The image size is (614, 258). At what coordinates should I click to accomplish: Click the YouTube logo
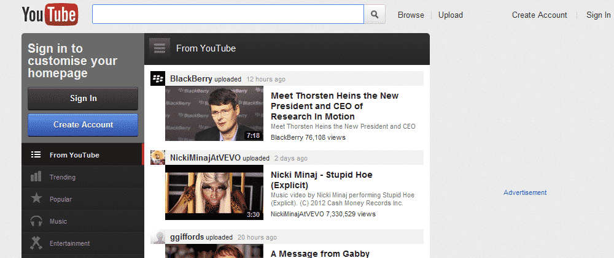[50, 15]
